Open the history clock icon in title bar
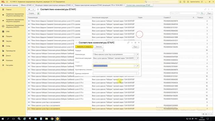 pyautogui.click(x=184, y=2)
